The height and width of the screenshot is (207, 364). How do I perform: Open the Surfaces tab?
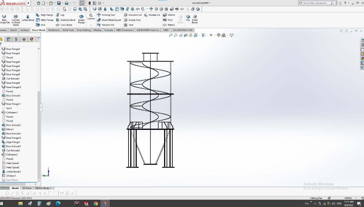[25, 30]
